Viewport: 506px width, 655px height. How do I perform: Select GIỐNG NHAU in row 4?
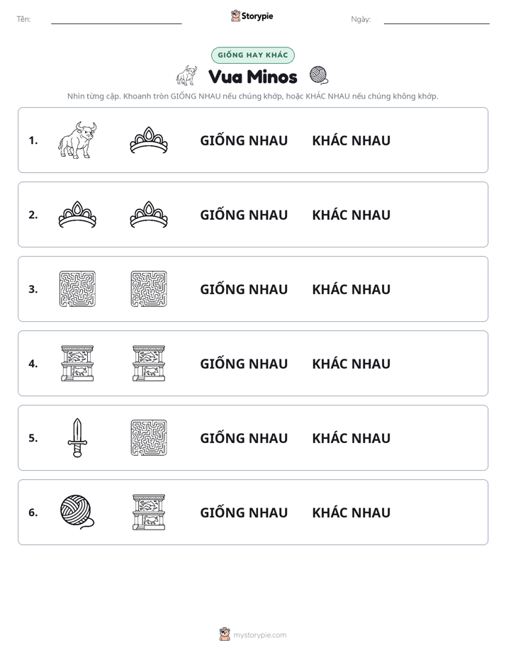pyautogui.click(x=244, y=364)
